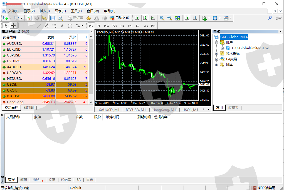Viewport: 284px width, 190px height.
Task: Click the 新订单 new order button
Action: [x=75, y=18]
